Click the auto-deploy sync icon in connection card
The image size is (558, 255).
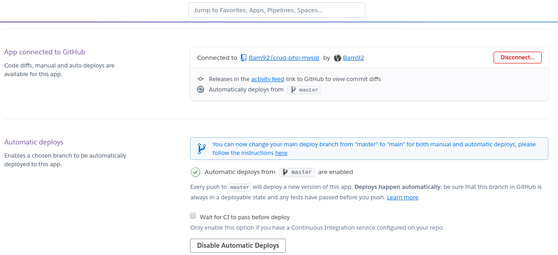coord(201,90)
